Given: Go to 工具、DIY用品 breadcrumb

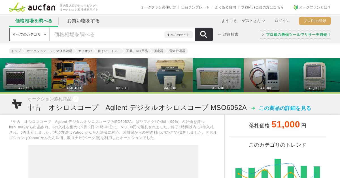Looking at the screenshot, I should coord(137,51).
